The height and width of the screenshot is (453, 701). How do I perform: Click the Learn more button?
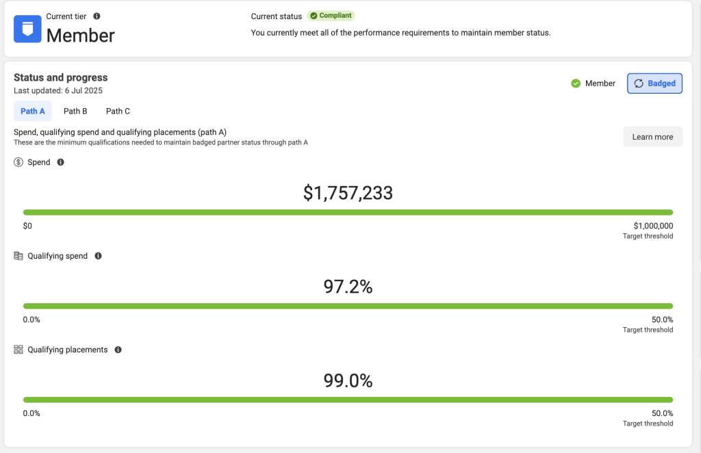[652, 137]
